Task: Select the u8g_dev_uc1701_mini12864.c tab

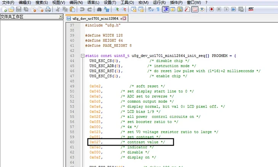Action: pos(96,18)
